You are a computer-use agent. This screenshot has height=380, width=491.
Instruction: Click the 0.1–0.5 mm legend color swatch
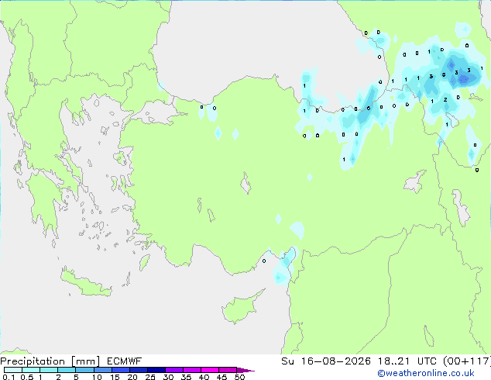click(x=13, y=370)
